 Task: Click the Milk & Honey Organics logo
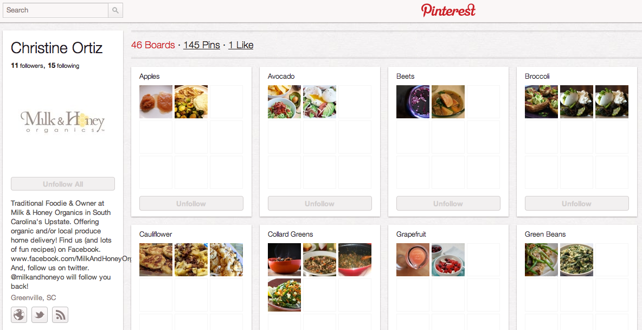click(x=63, y=122)
